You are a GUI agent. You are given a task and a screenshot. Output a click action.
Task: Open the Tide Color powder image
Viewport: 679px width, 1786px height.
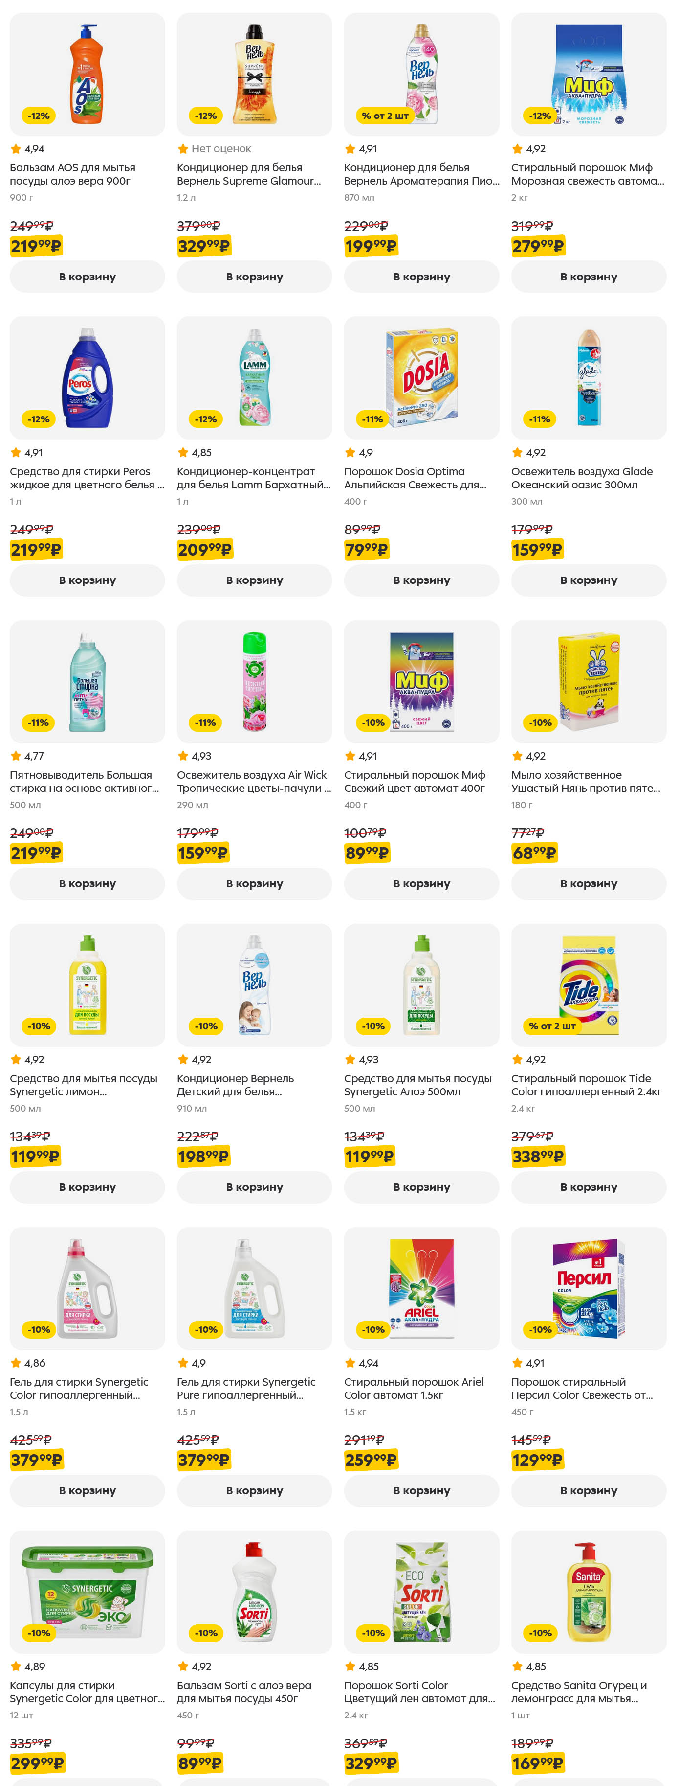click(x=589, y=984)
